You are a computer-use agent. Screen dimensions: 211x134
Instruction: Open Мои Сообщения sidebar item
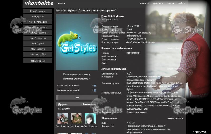pyautogui.click(x=38, y=38)
